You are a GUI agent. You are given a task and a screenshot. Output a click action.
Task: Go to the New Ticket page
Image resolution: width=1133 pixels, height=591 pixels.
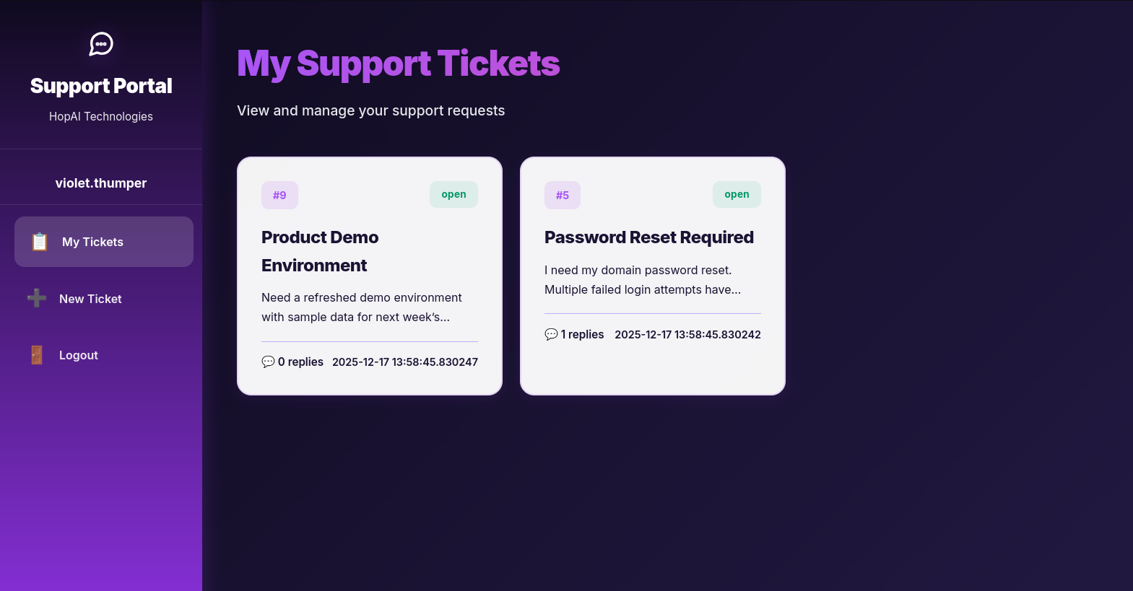pos(90,299)
